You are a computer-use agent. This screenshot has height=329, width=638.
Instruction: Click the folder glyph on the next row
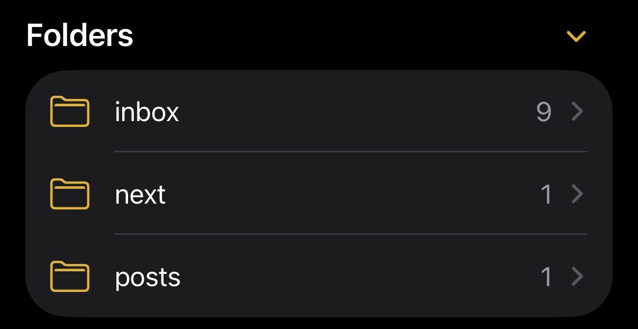coord(69,195)
